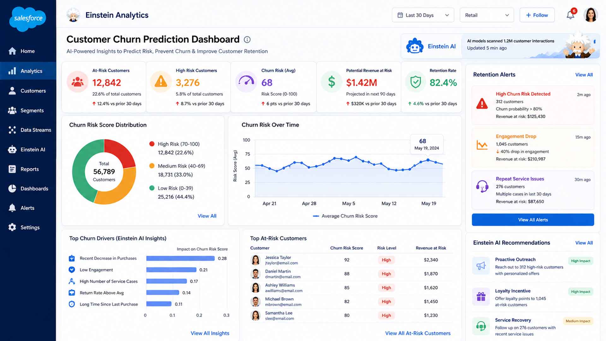Click Ashley Williams' High risk badge

click(386, 288)
